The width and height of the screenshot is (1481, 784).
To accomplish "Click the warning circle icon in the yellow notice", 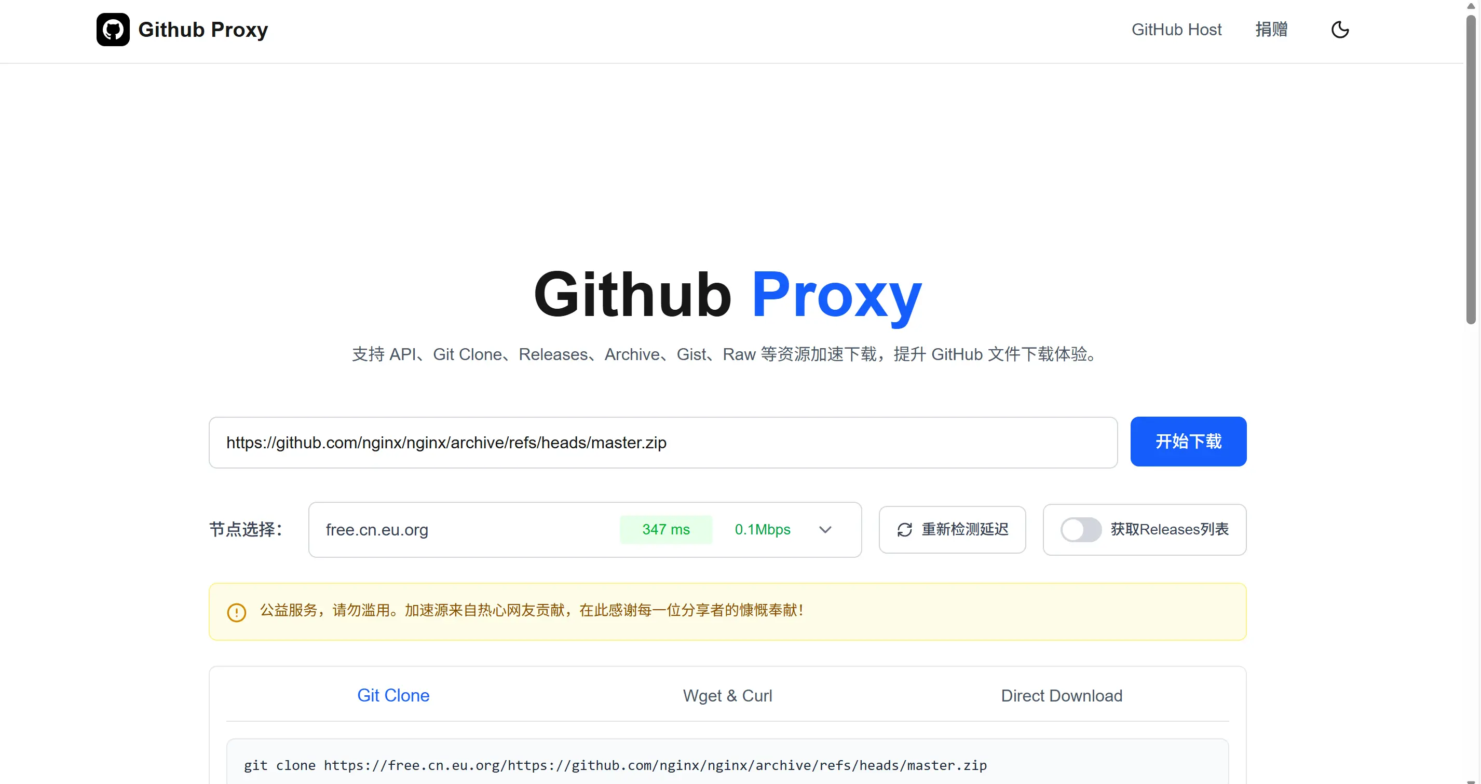I will (236, 612).
